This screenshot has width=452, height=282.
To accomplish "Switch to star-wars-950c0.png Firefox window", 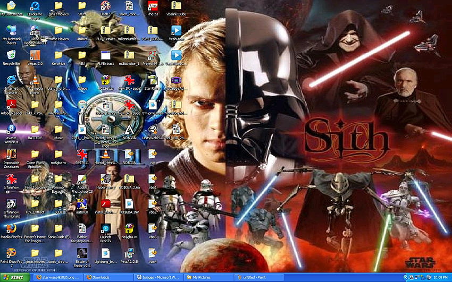I will click(x=57, y=277).
